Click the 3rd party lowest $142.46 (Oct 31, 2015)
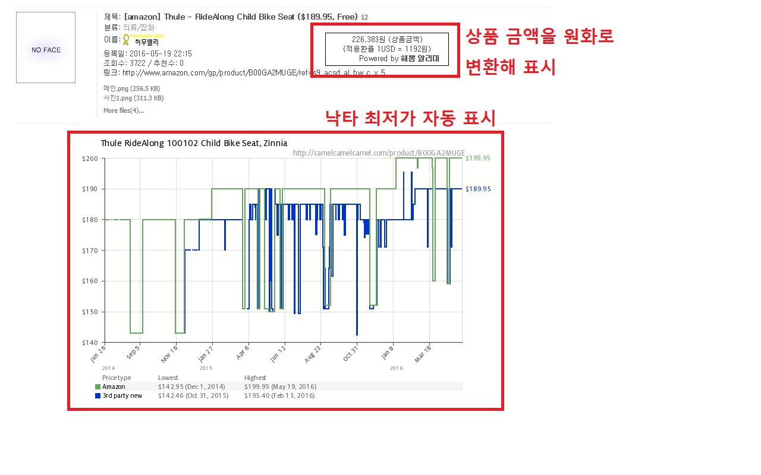The image size is (761, 475). 193,395
